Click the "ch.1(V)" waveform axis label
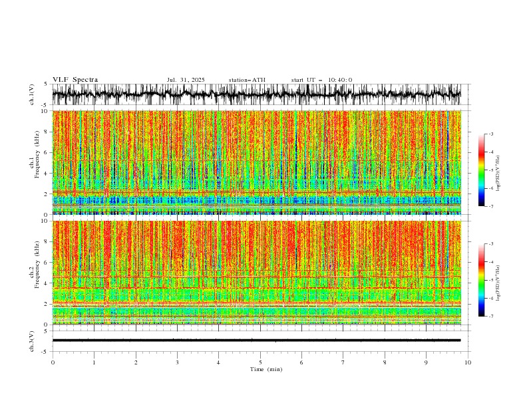 click(32, 94)
